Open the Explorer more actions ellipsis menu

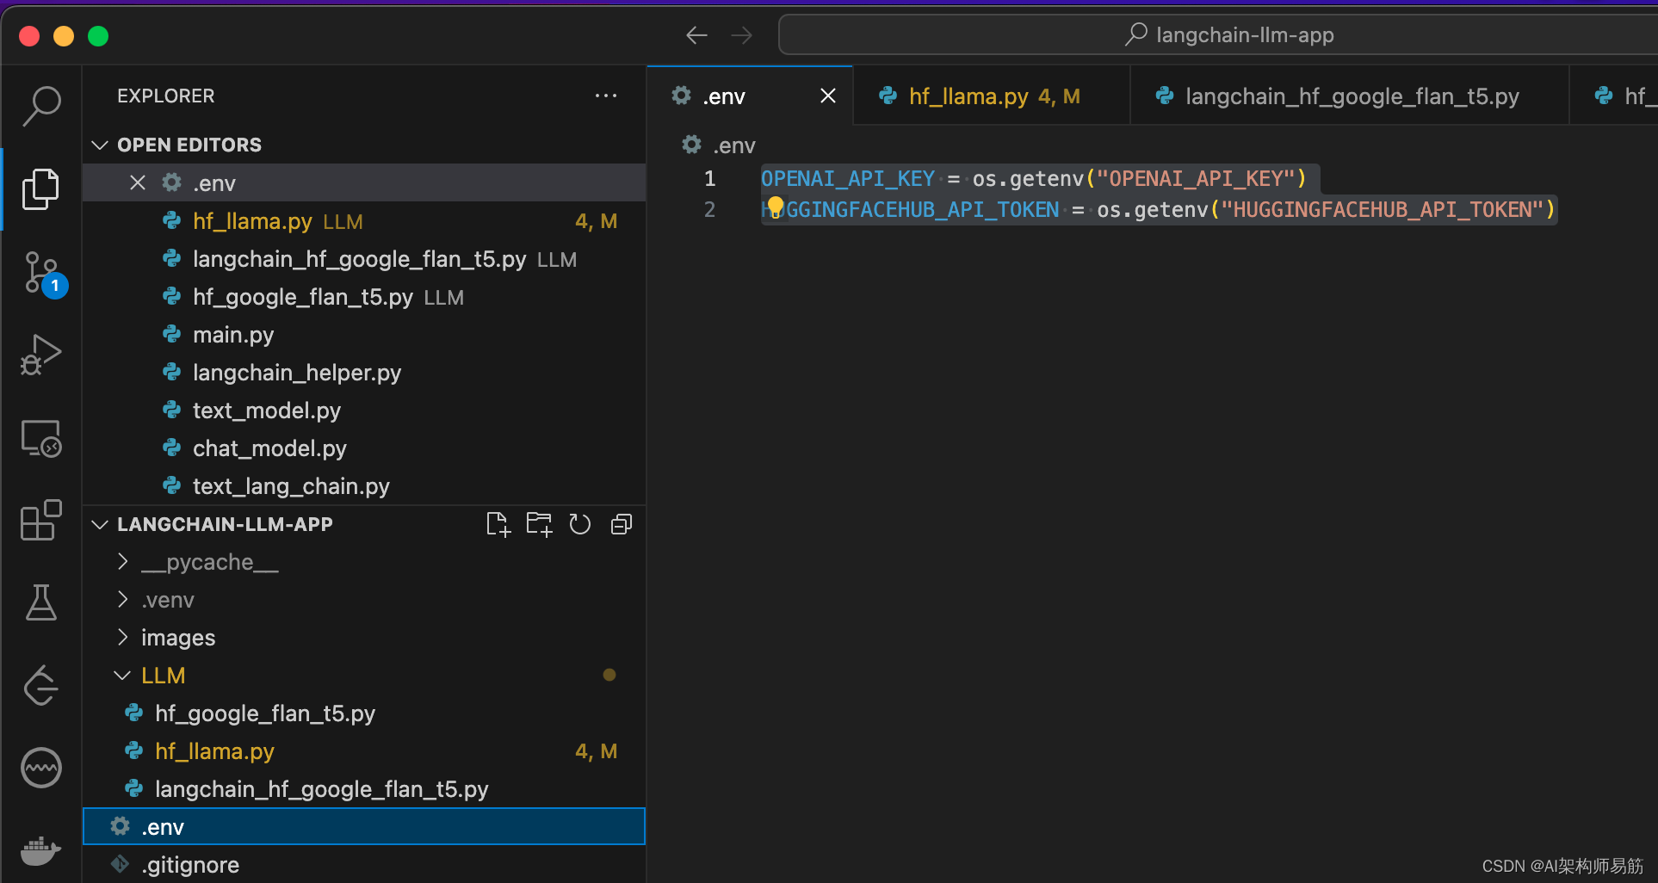pyautogui.click(x=606, y=96)
